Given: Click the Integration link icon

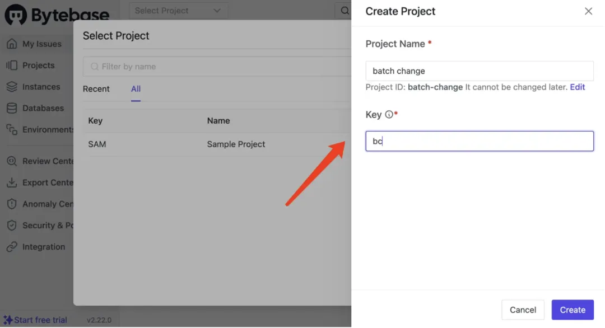Looking at the screenshot, I should pos(12,247).
